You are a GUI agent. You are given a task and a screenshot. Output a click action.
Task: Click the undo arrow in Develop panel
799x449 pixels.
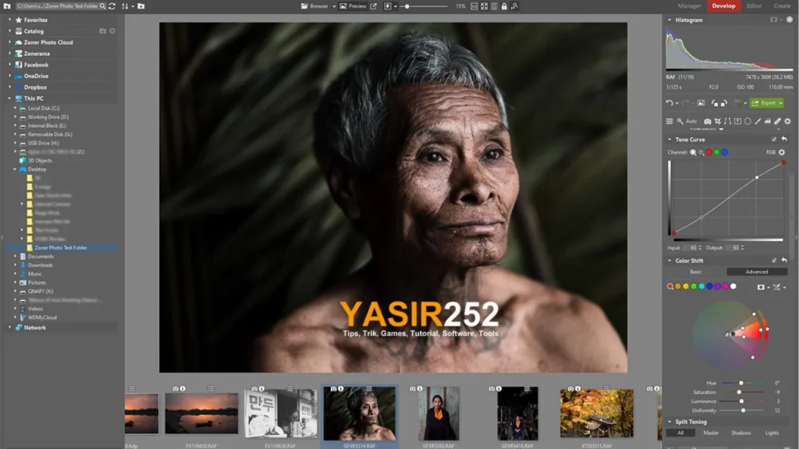(x=669, y=103)
